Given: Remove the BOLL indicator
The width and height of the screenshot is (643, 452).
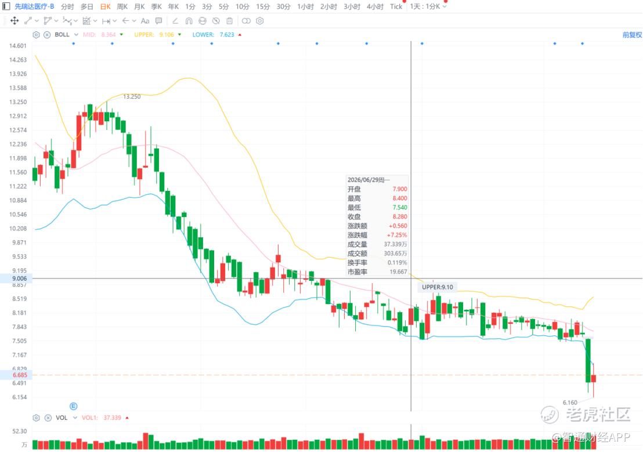Looking at the screenshot, I should coord(47,35).
